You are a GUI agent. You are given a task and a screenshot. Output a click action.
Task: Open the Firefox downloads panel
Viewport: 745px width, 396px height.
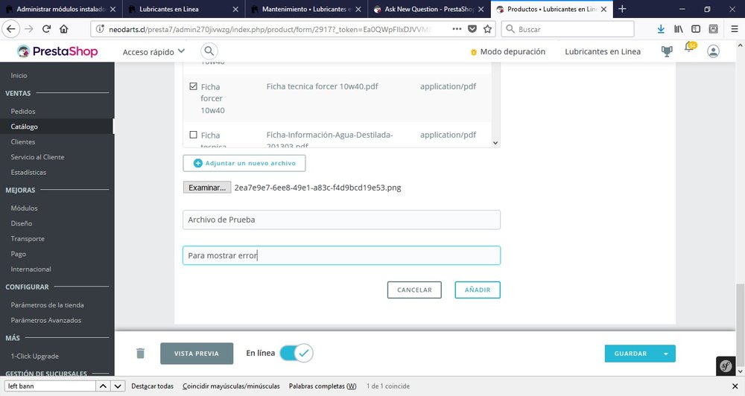660,29
